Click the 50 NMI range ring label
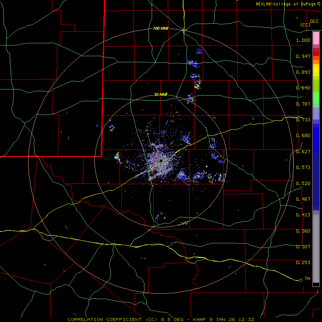Viewport: 322px width, 322px height. click(161, 94)
